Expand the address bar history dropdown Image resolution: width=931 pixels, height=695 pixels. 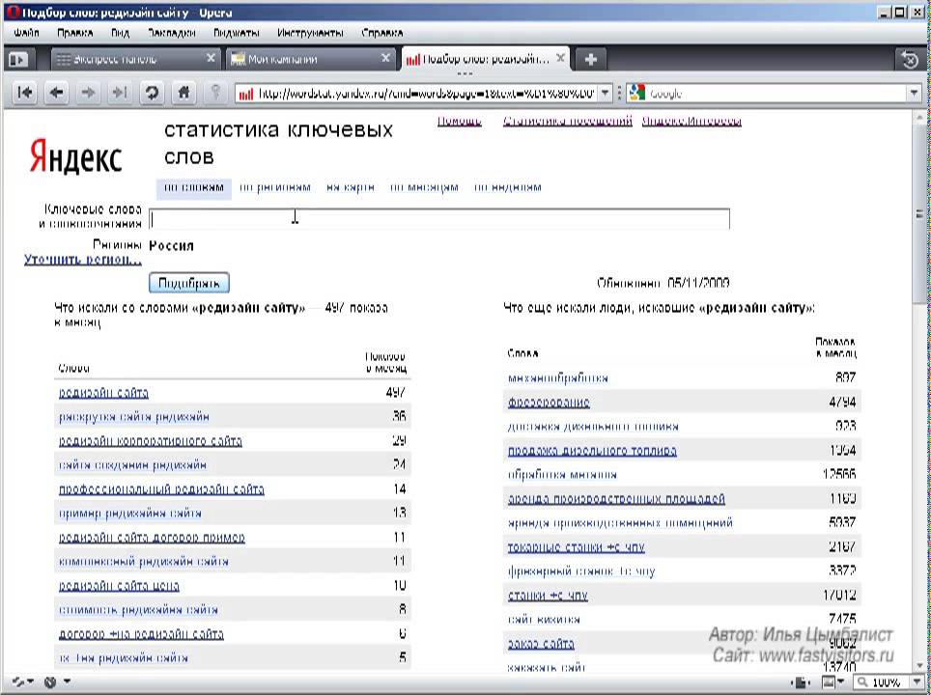[606, 94]
